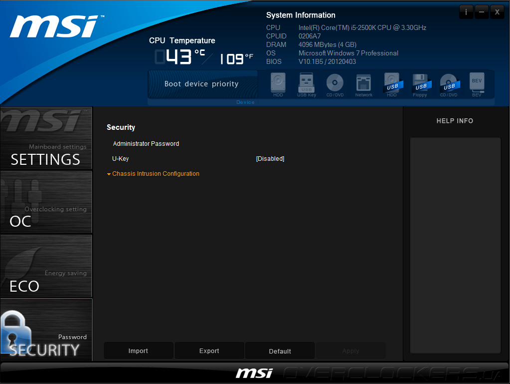Click the 109 °F temperature reading
The image size is (510, 384).
[236, 58]
